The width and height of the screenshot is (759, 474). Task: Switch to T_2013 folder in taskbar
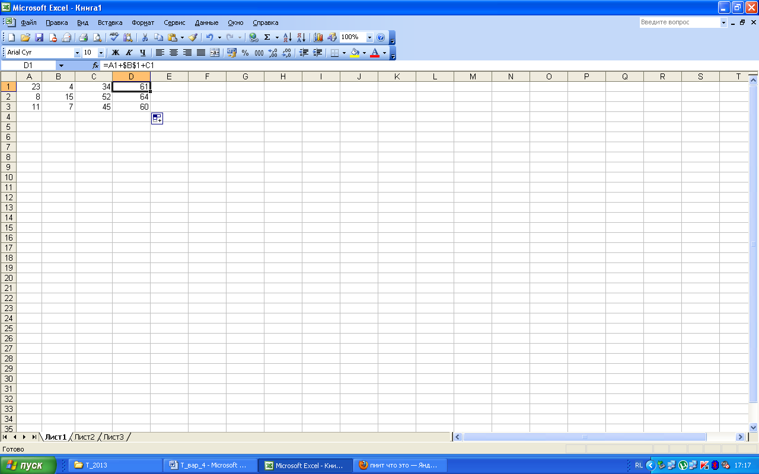click(115, 465)
